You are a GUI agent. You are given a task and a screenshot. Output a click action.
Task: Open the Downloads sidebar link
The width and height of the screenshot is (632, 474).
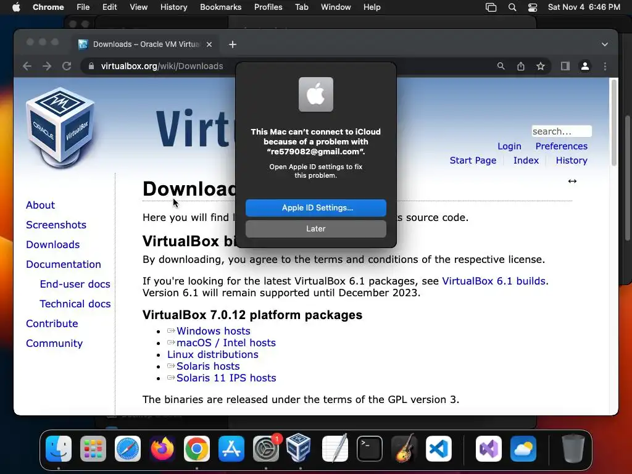tap(53, 244)
